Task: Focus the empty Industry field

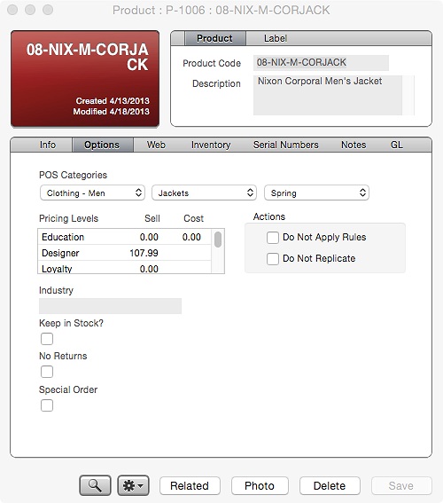Action: point(110,306)
